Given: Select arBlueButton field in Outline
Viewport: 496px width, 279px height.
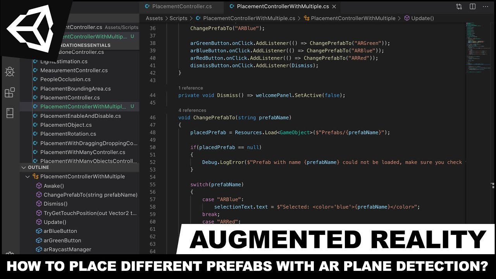Looking at the screenshot, I should [x=60, y=231].
